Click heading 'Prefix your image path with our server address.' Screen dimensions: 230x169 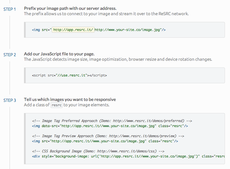pyautogui.click(x=70, y=8)
